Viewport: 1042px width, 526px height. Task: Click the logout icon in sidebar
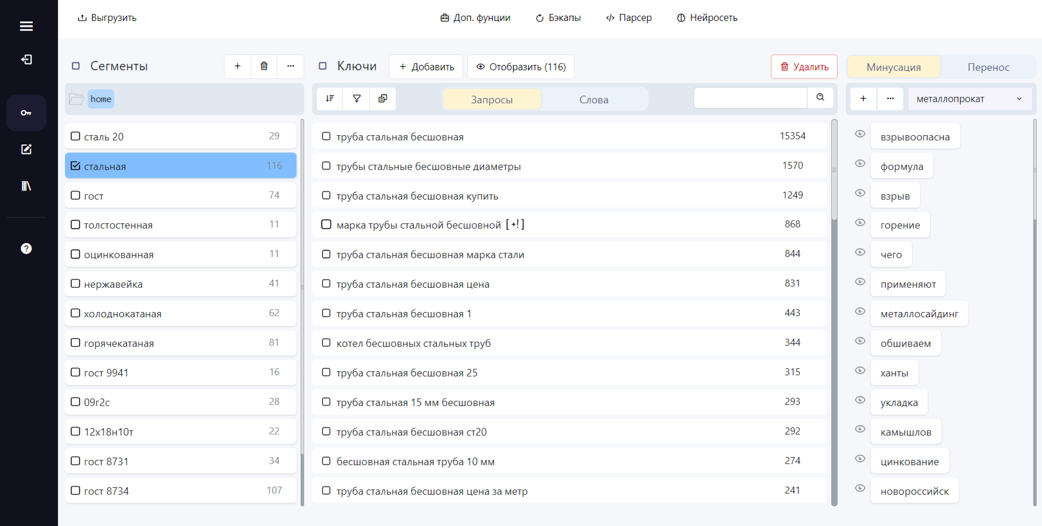[26, 59]
